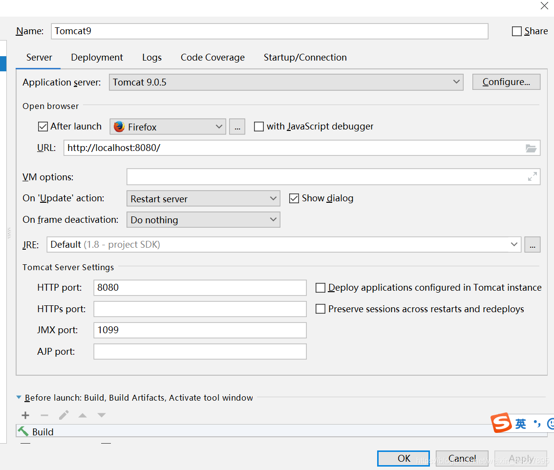Click the VM options input field
Viewport: 554px width, 470px height.
pyautogui.click(x=334, y=177)
